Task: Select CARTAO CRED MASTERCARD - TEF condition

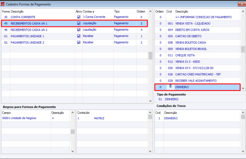Action: pos(197,74)
